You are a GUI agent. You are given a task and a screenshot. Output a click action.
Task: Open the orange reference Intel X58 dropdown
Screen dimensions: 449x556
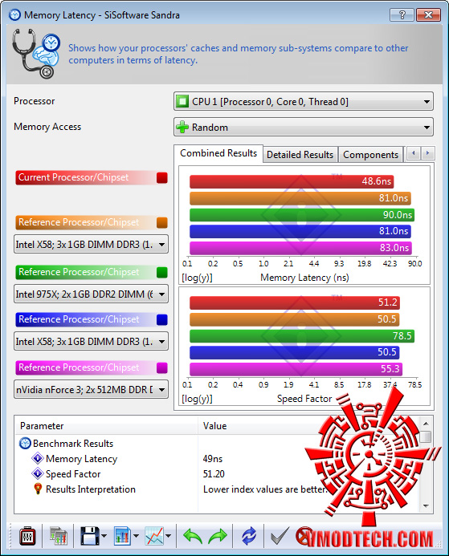pos(91,245)
